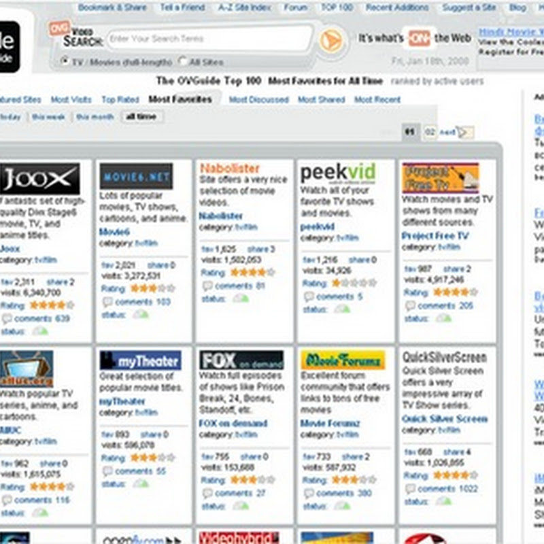Open the Project Free TV title link

pos(435,236)
